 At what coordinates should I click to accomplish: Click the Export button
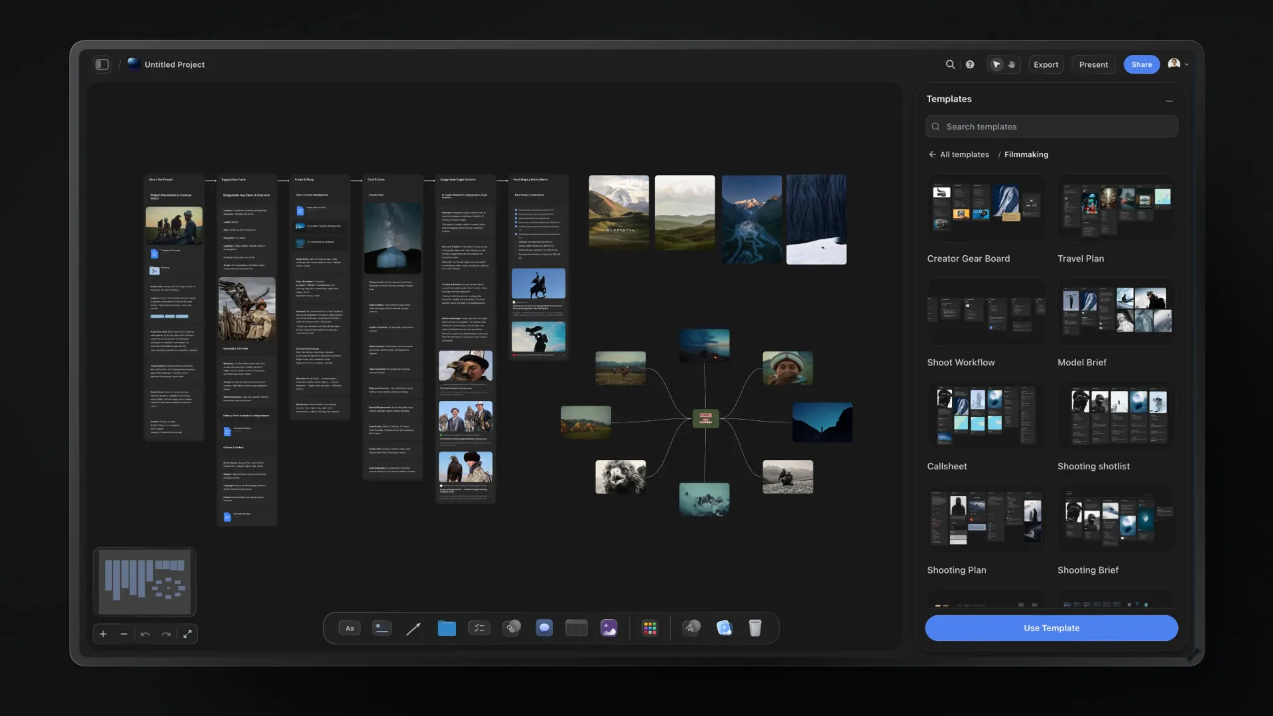[1046, 64]
